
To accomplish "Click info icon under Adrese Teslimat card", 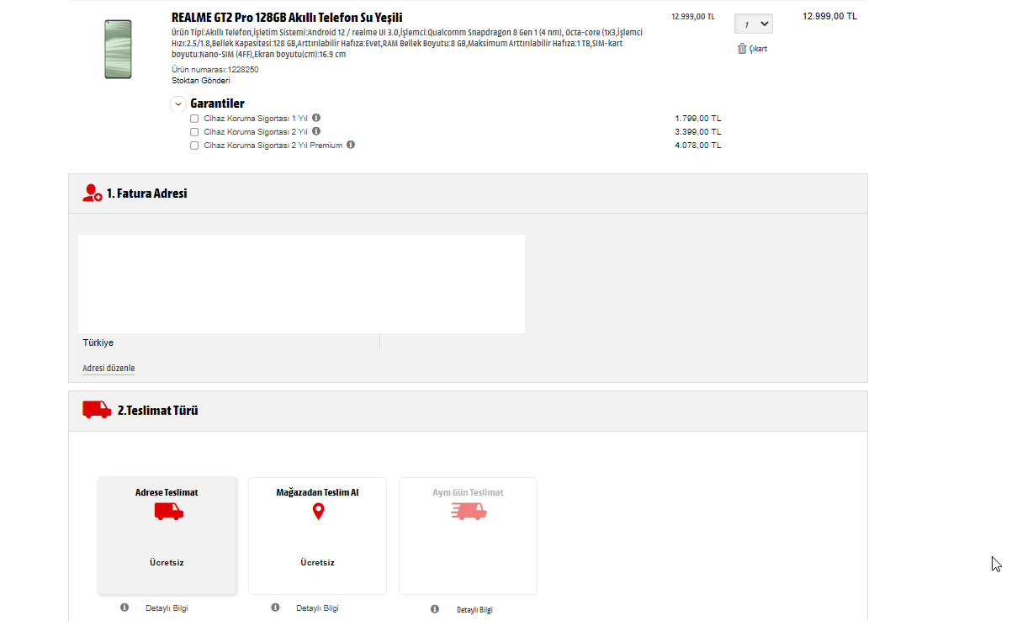I will (x=124, y=608).
